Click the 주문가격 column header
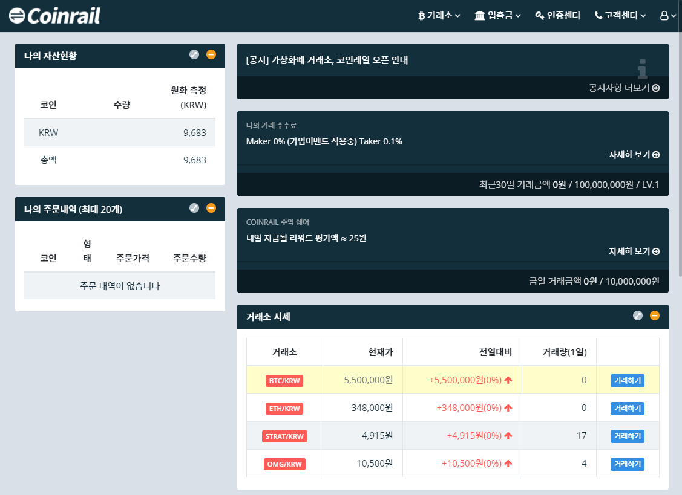 (133, 258)
